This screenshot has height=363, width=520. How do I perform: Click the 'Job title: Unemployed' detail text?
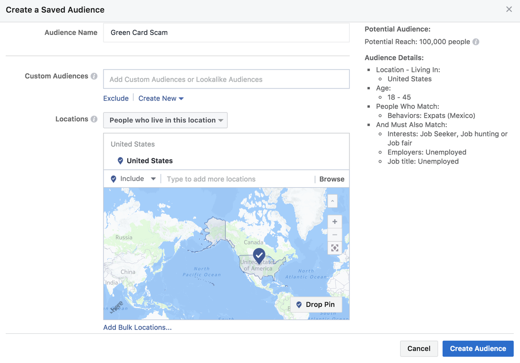click(423, 162)
